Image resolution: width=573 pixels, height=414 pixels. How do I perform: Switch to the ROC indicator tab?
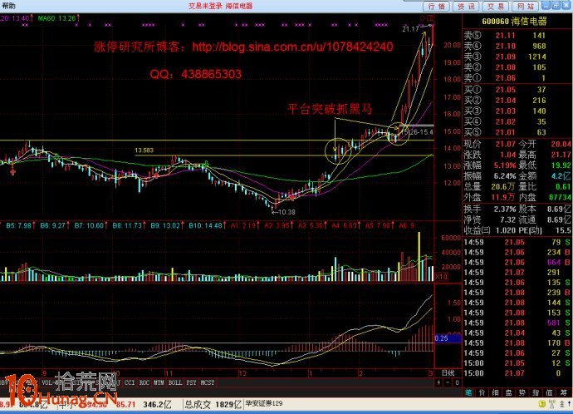pyautogui.click(x=144, y=382)
